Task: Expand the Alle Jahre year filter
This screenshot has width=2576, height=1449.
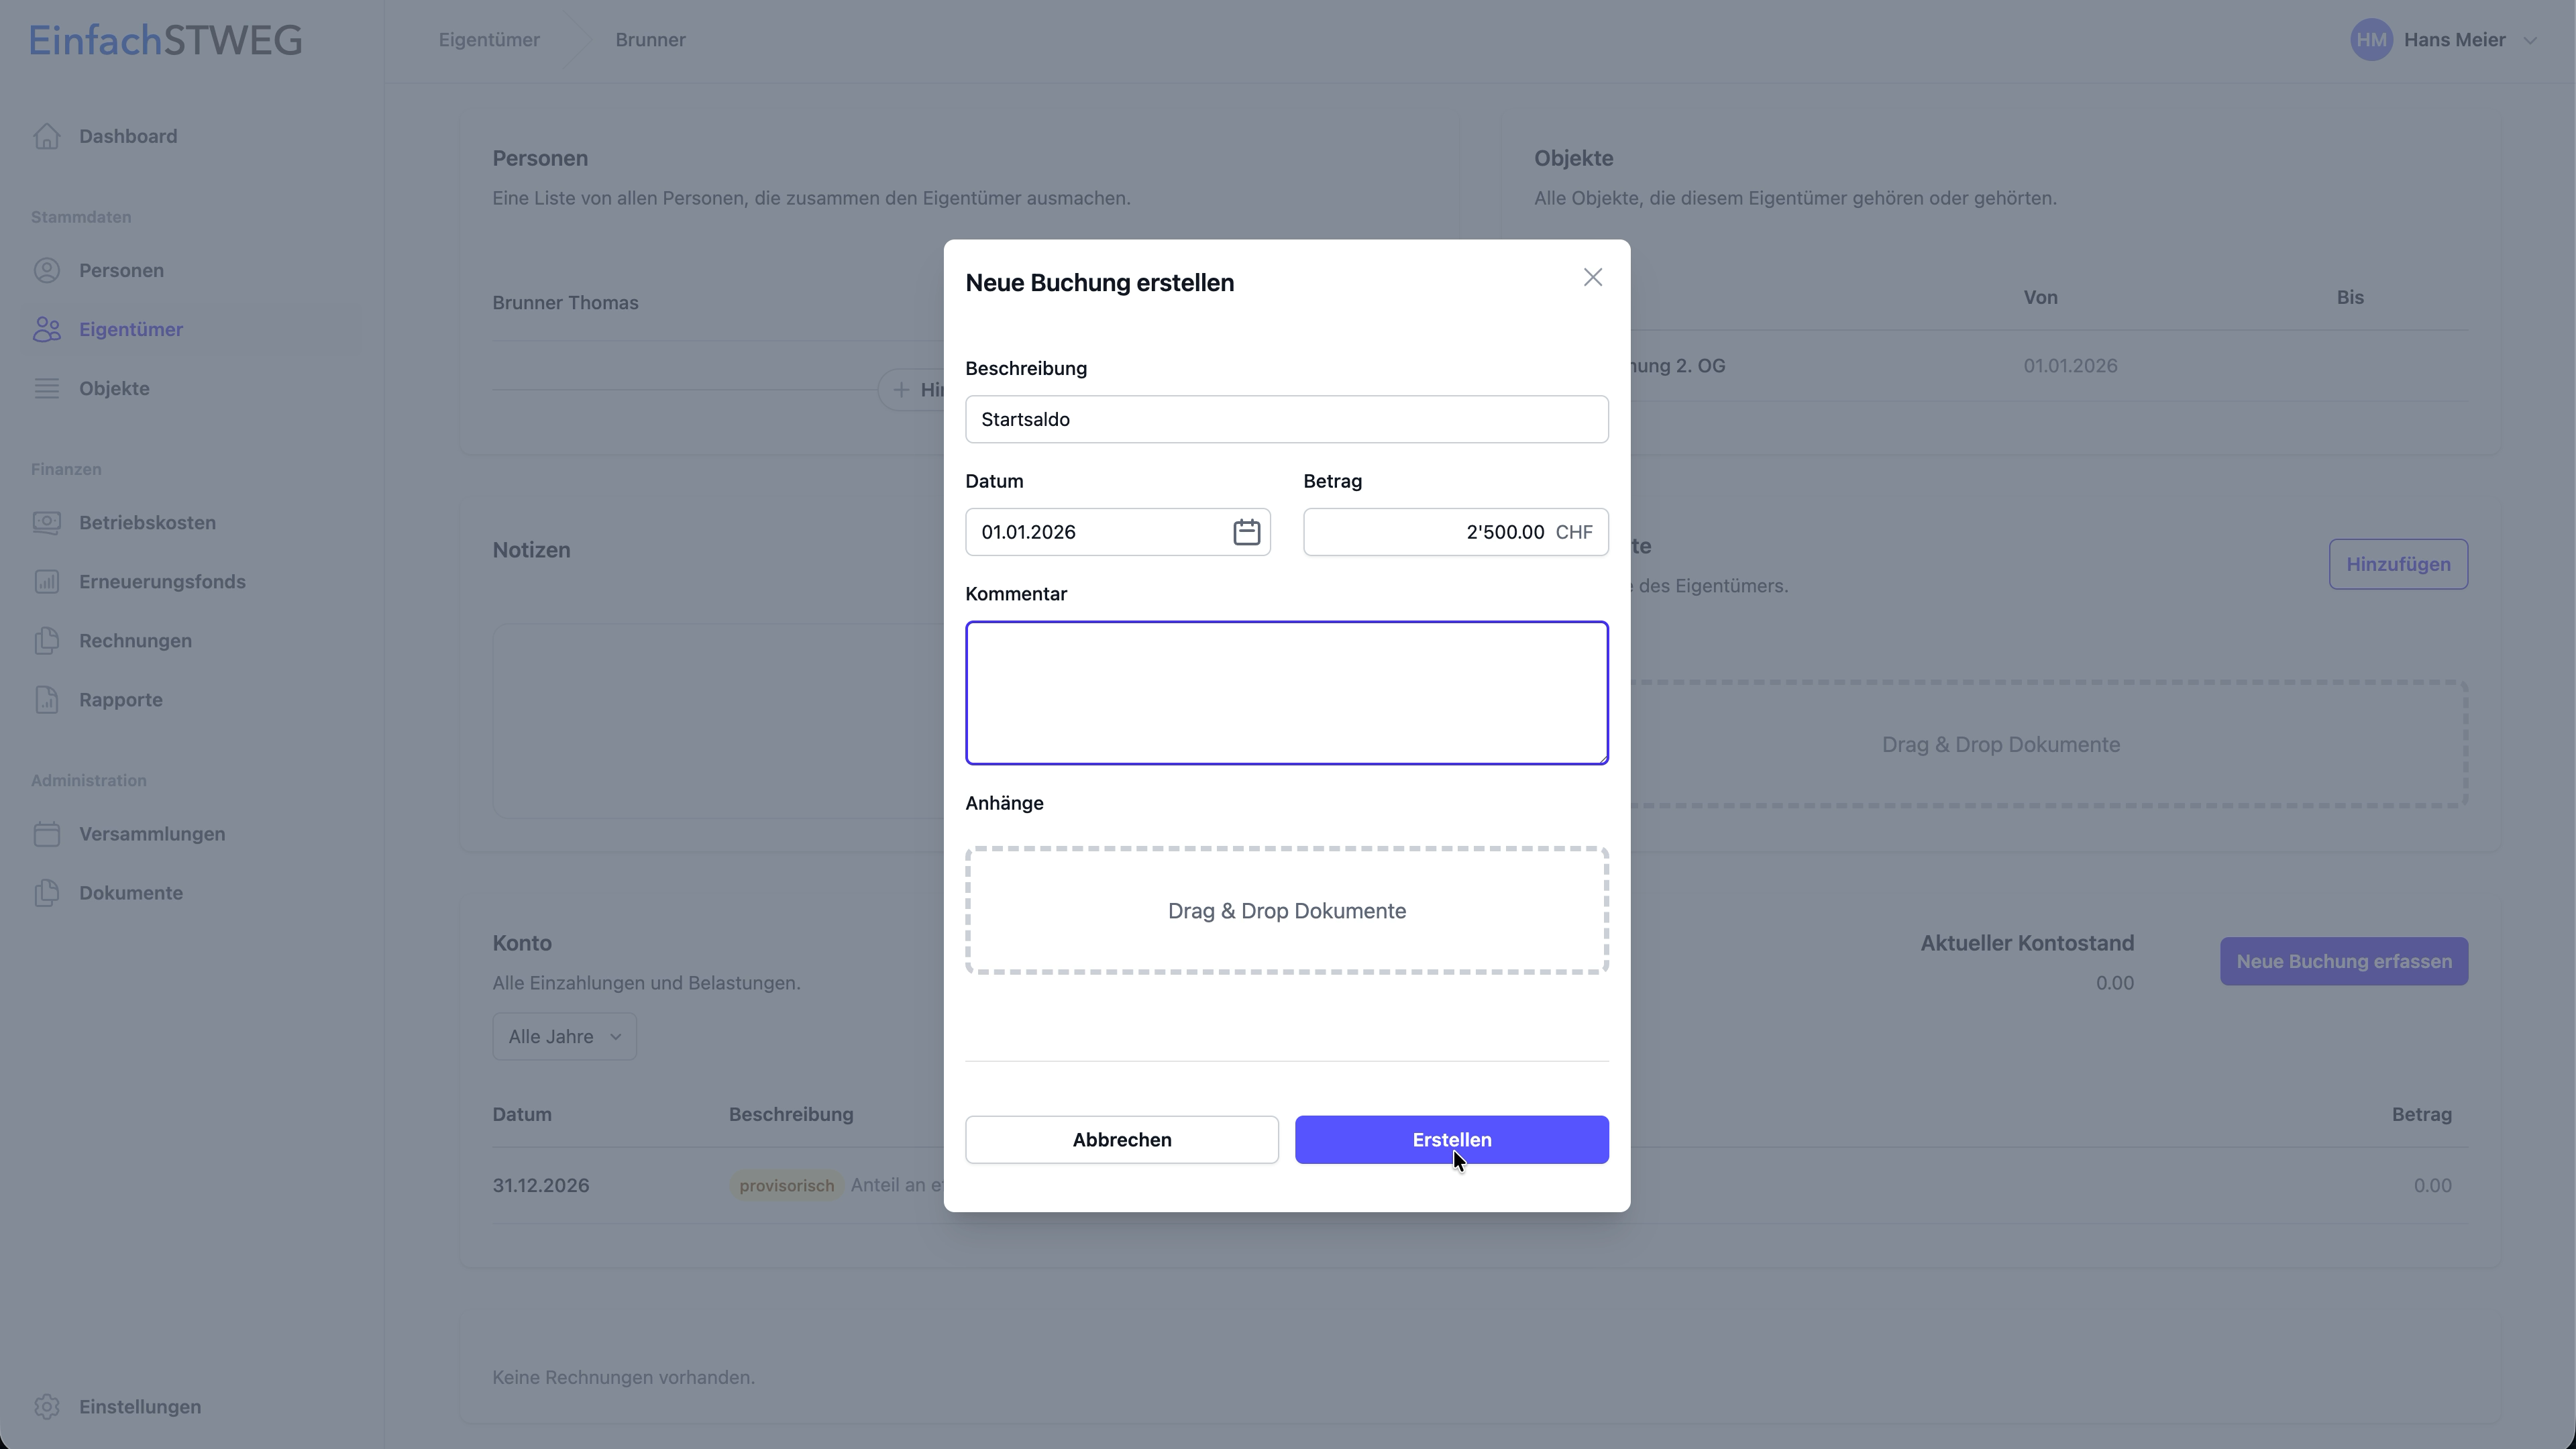Action: [564, 1037]
